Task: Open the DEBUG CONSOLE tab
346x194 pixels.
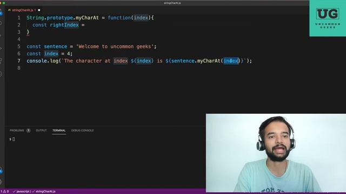Action: 82,130
